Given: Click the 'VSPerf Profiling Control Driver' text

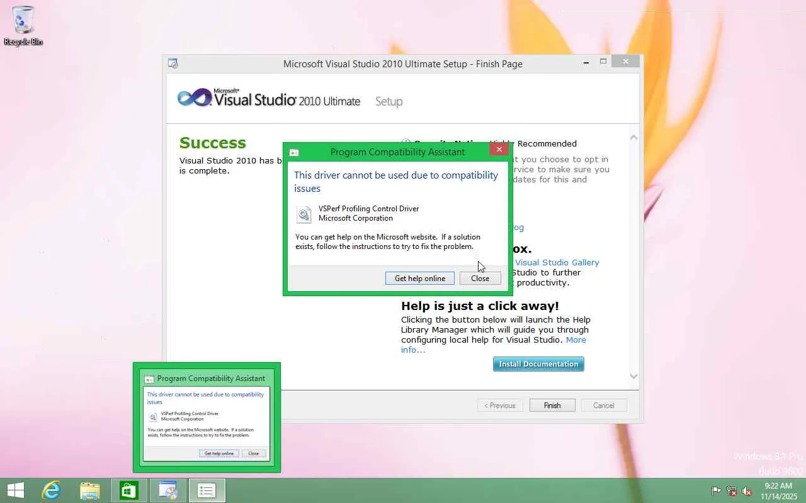Looking at the screenshot, I should 368,209.
